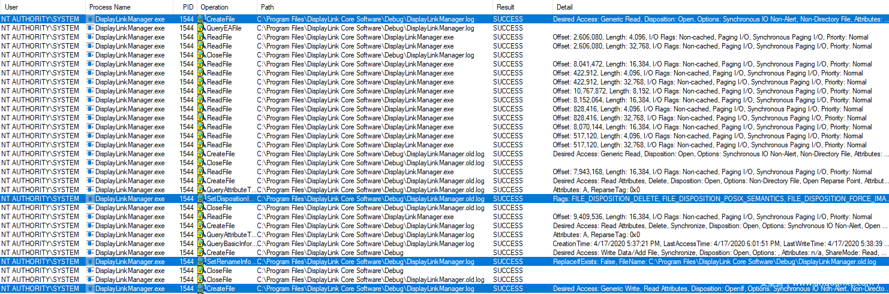This screenshot has width=889, height=294.
Task: Sort by the Process Name column header
Action: pos(110,7)
